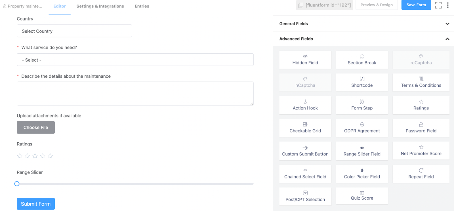Switch to Settings & Integrations tab
454x211 pixels.
100,6
